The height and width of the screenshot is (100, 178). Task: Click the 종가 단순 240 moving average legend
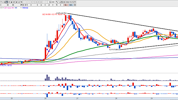click(9, 8)
